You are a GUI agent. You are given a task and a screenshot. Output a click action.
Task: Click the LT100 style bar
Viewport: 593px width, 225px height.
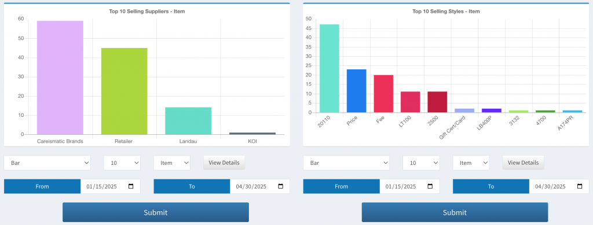pos(411,102)
